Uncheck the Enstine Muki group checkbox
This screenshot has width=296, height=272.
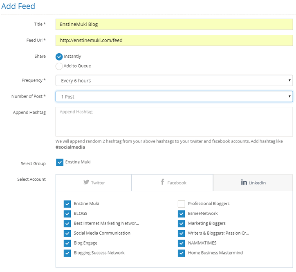click(x=60, y=162)
